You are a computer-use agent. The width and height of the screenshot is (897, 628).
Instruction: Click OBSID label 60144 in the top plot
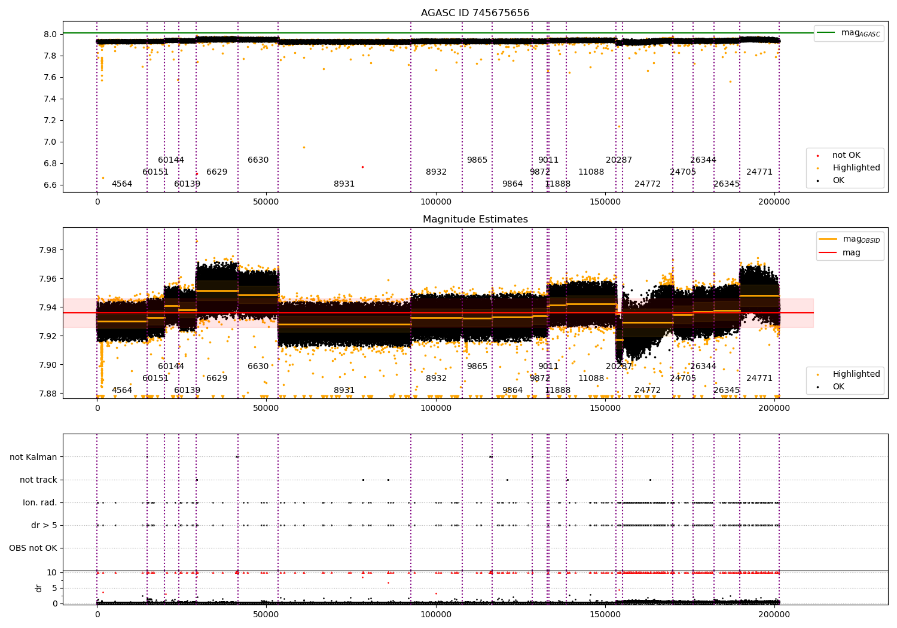[x=171, y=160]
